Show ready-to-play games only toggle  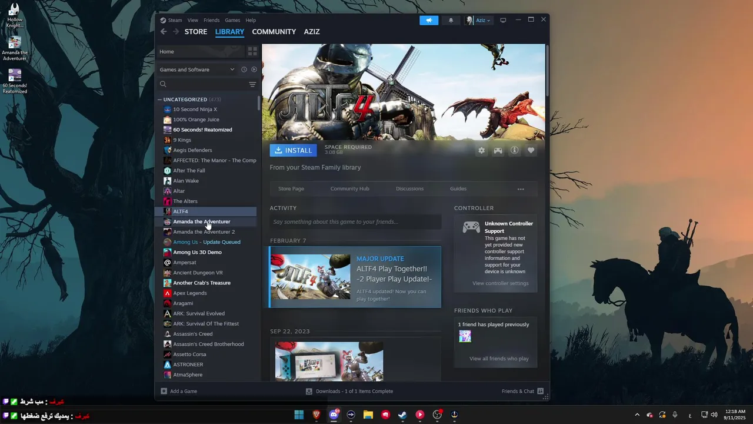coord(254,69)
